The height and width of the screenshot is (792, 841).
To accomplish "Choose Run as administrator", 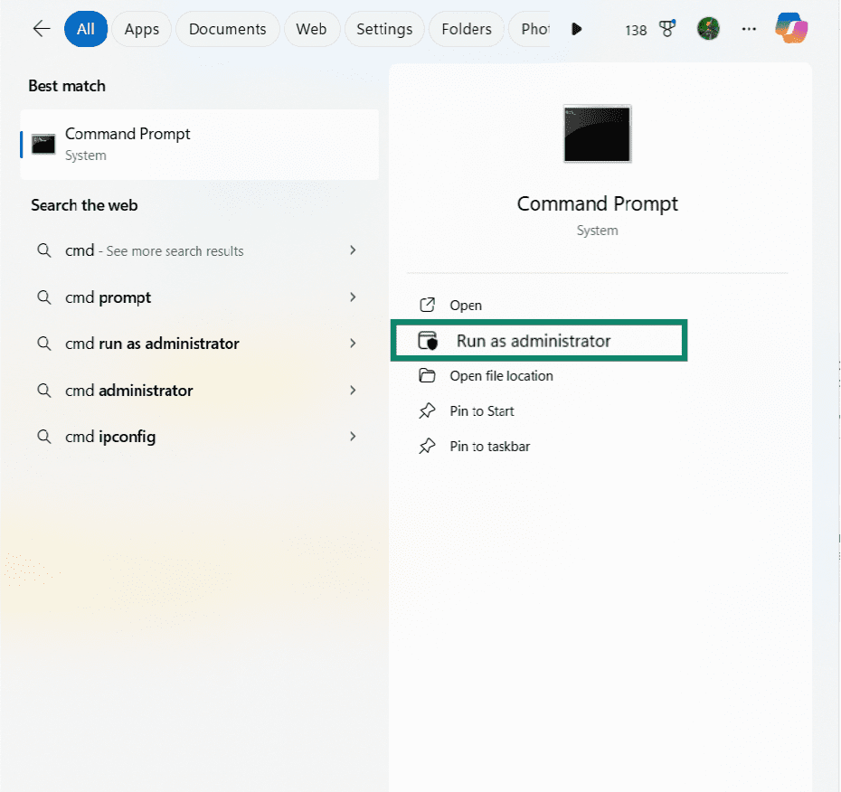I will 538,341.
